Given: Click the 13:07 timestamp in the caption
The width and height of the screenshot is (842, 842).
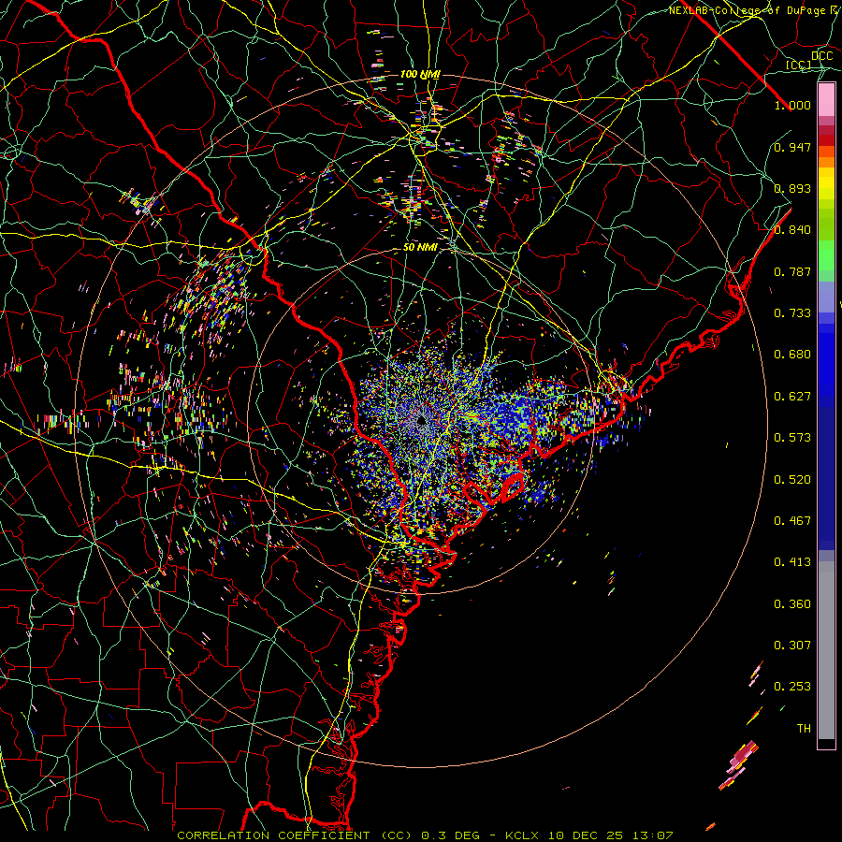Looking at the screenshot, I should pos(651,835).
